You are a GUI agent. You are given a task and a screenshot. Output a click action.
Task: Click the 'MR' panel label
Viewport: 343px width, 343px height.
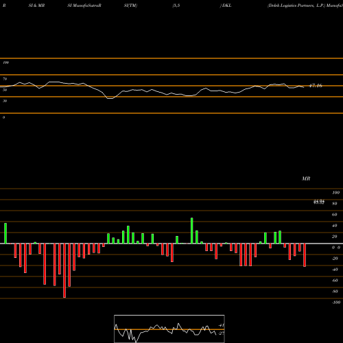coord(306,178)
